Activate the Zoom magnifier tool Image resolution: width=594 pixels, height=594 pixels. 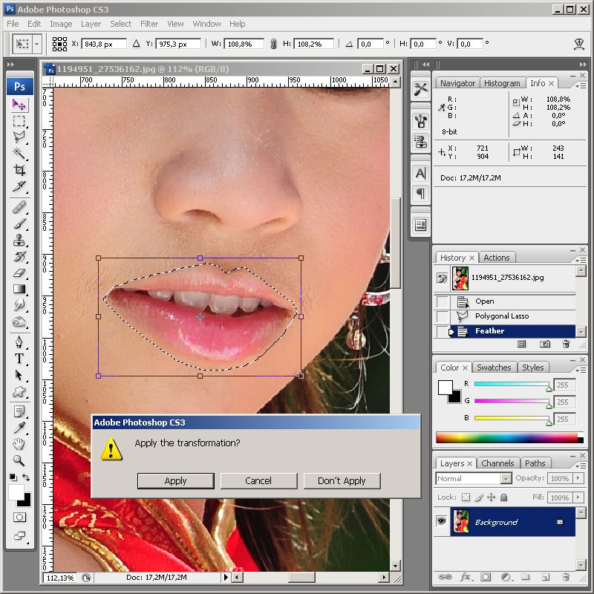pos(19,460)
